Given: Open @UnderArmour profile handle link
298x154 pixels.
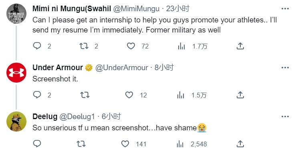Looking at the screenshot, I should 122,68.
